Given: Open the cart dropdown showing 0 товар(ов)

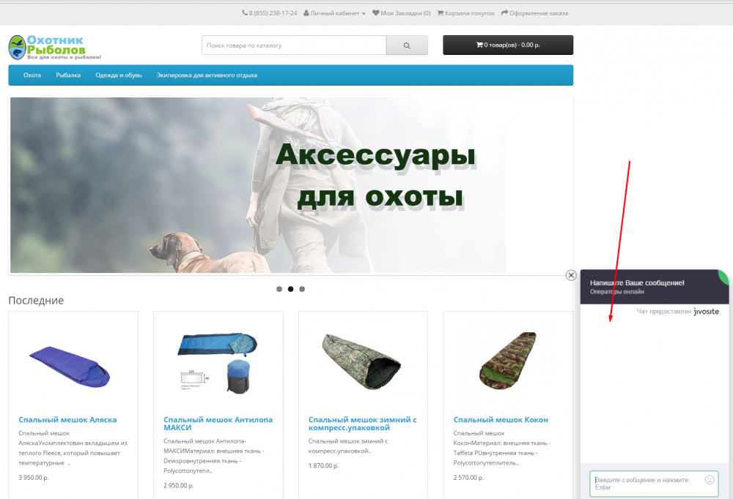Looking at the screenshot, I should (508, 45).
